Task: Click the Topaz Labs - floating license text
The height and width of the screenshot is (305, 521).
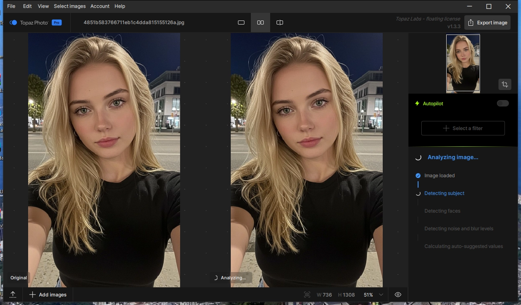Action: click(428, 19)
